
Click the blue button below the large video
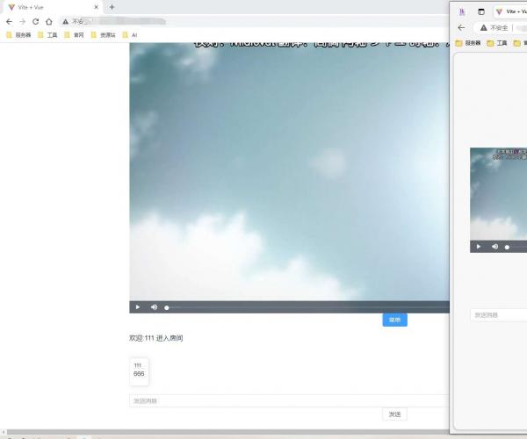[395, 320]
